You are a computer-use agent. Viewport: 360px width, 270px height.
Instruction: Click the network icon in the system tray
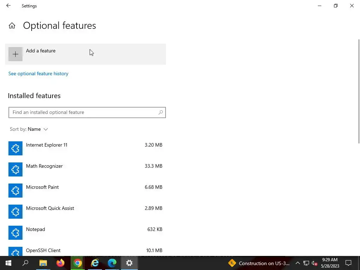pos(306,263)
